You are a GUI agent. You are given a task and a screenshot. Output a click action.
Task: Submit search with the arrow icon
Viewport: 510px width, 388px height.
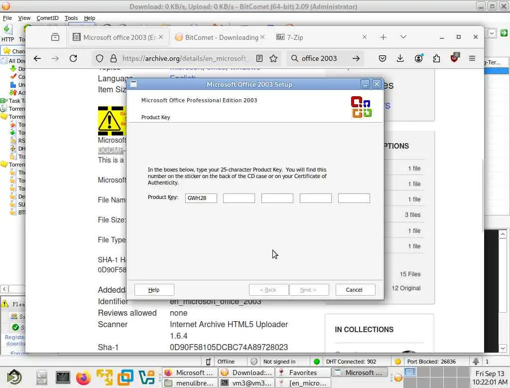coord(356,58)
